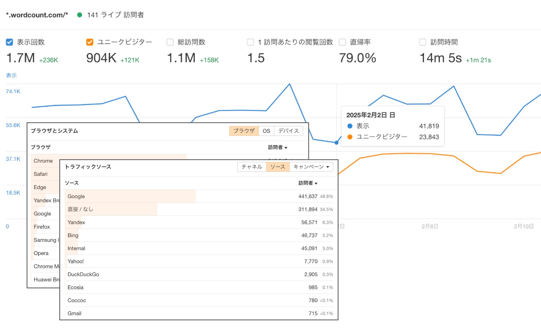Viewport: 541px width, 328px height.
Task: Enable the 総訪問数 checkbox
Action: pyautogui.click(x=170, y=42)
